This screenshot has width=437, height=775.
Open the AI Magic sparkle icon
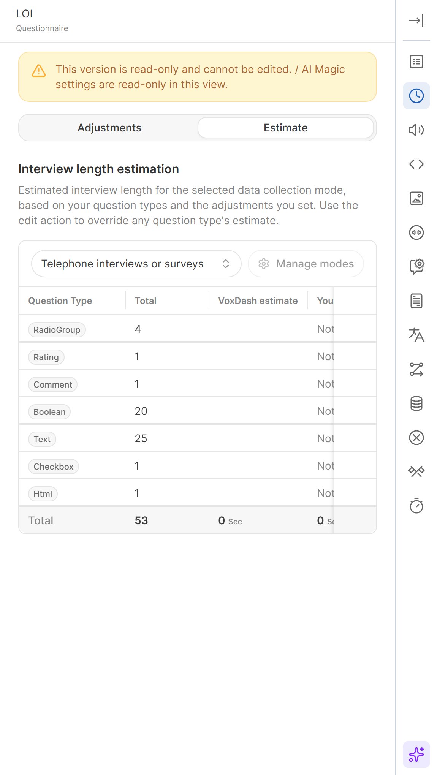coord(416,754)
